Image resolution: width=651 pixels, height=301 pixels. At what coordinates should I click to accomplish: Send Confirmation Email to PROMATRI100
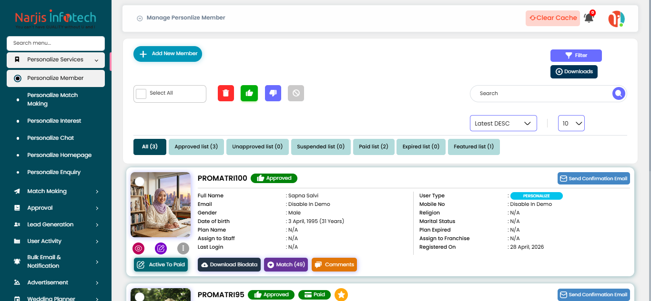[x=594, y=178]
